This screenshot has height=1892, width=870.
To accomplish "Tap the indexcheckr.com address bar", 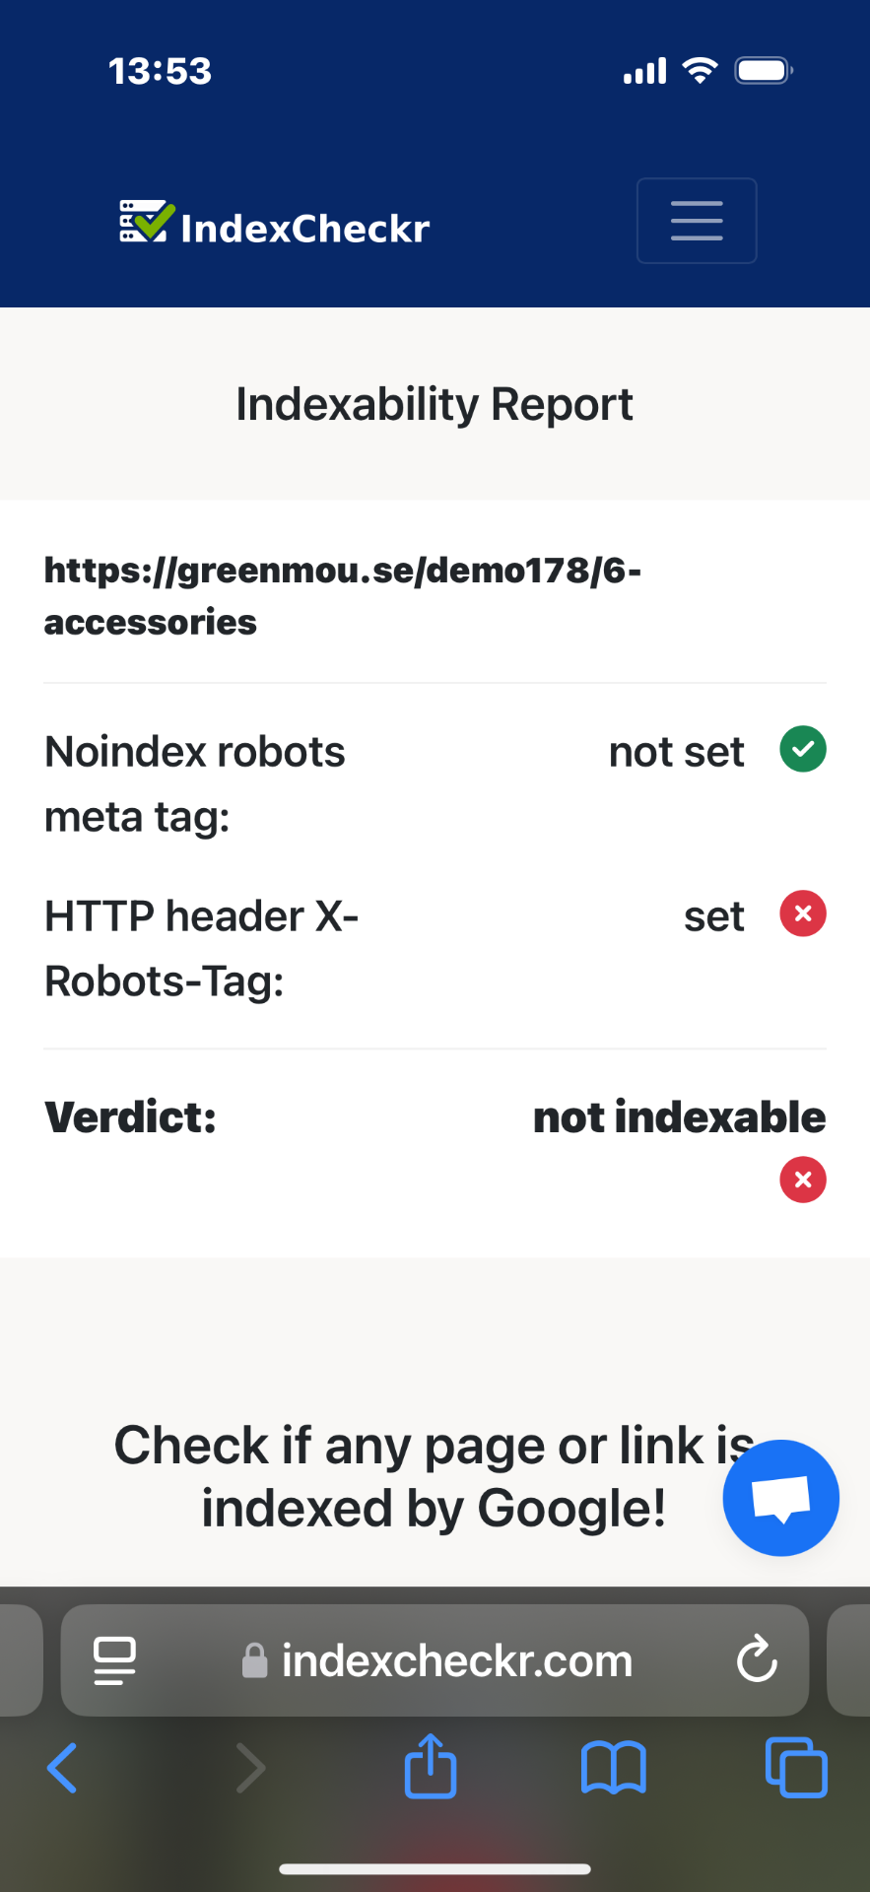I will [435, 1660].
